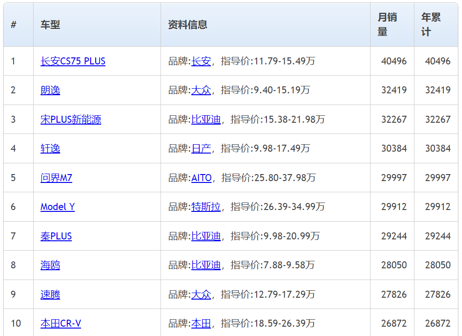Open the 朗逸 model link
The width and height of the screenshot is (462, 336).
(50, 90)
